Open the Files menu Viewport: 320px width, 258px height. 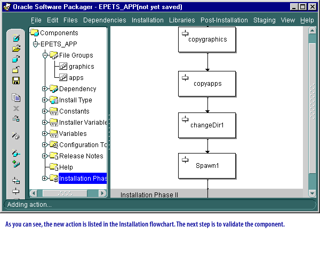click(x=70, y=20)
